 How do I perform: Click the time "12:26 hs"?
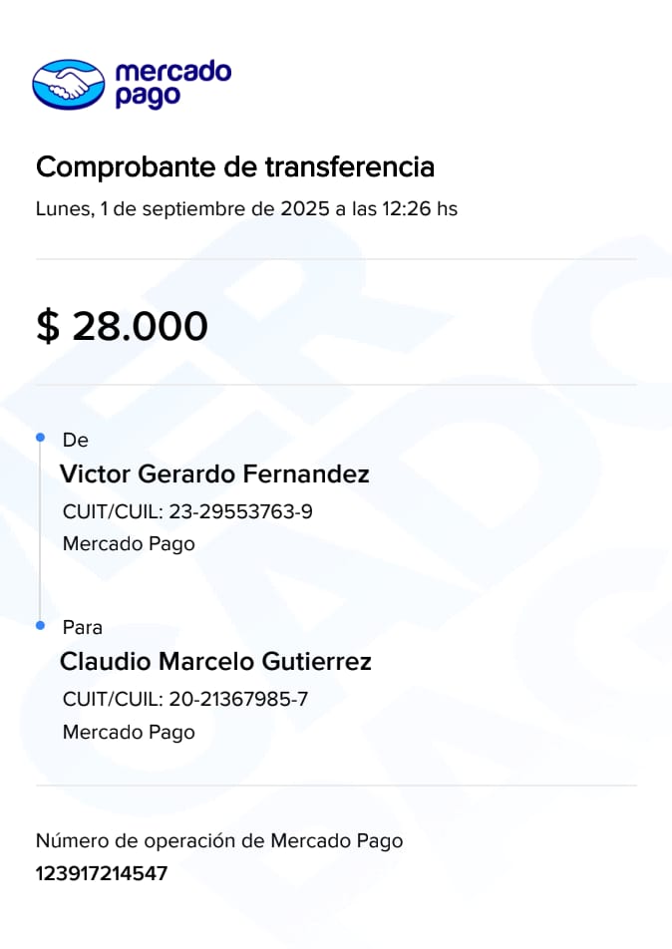(420, 209)
